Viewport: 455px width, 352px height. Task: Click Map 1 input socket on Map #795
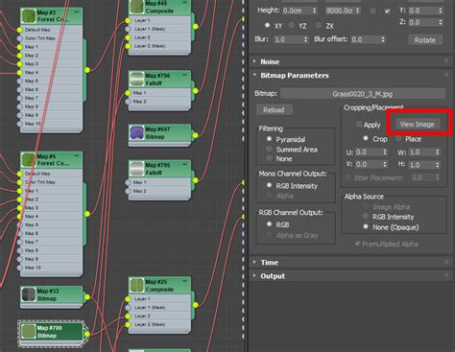[x=128, y=182]
